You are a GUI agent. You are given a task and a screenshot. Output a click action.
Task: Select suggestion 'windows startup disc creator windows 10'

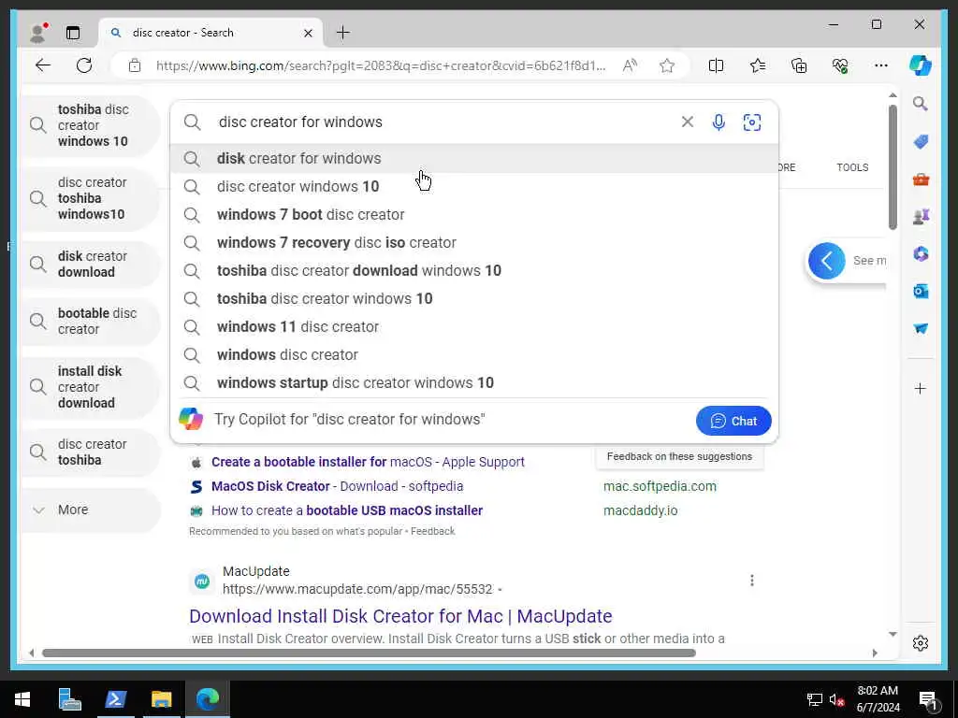coord(474,383)
